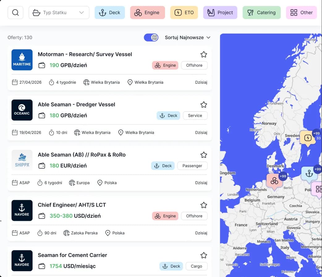Click calendar icon next to 19/04/2026

[x=15, y=132]
